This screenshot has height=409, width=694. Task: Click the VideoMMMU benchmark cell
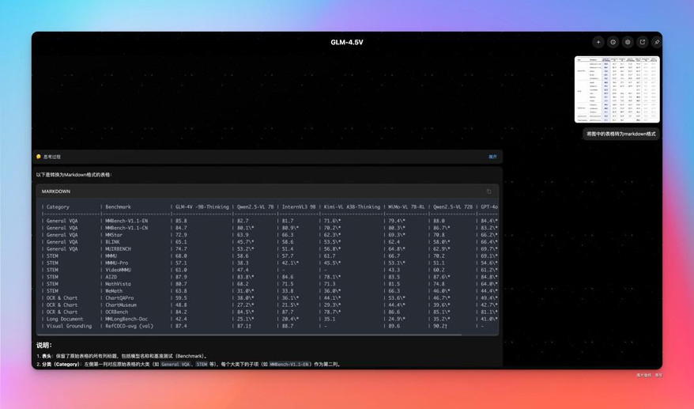tap(119, 270)
